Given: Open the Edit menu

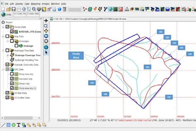Looking at the screenshot, I should tap(12, 4).
